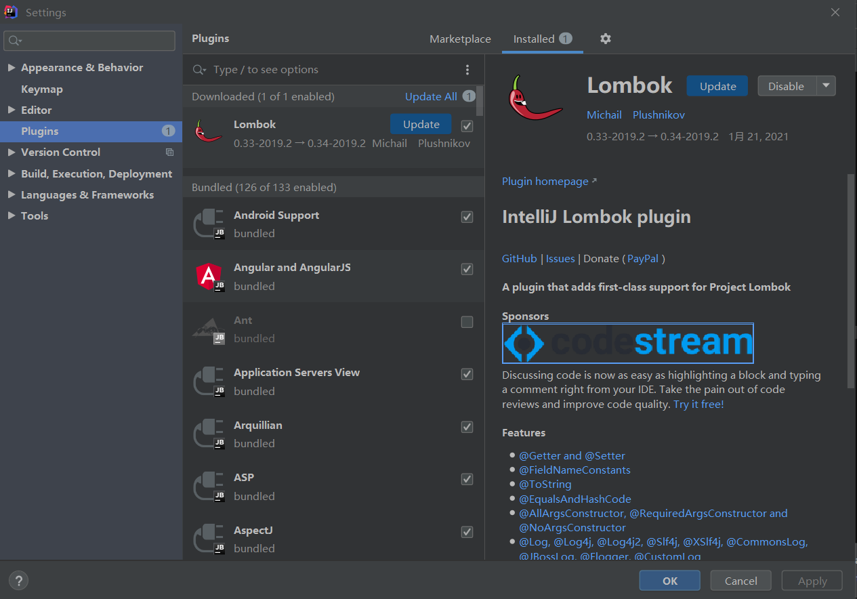Click the Apply button
Image resolution: width=857 pixels, height=599 pixels.
coord(812,581)
